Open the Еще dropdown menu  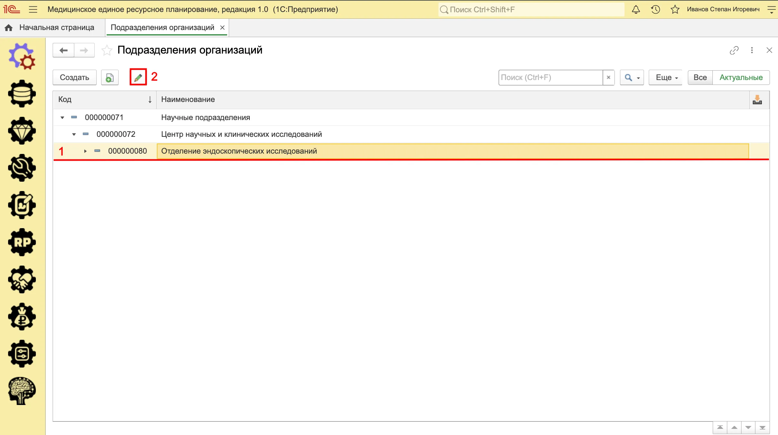point(666,77)
